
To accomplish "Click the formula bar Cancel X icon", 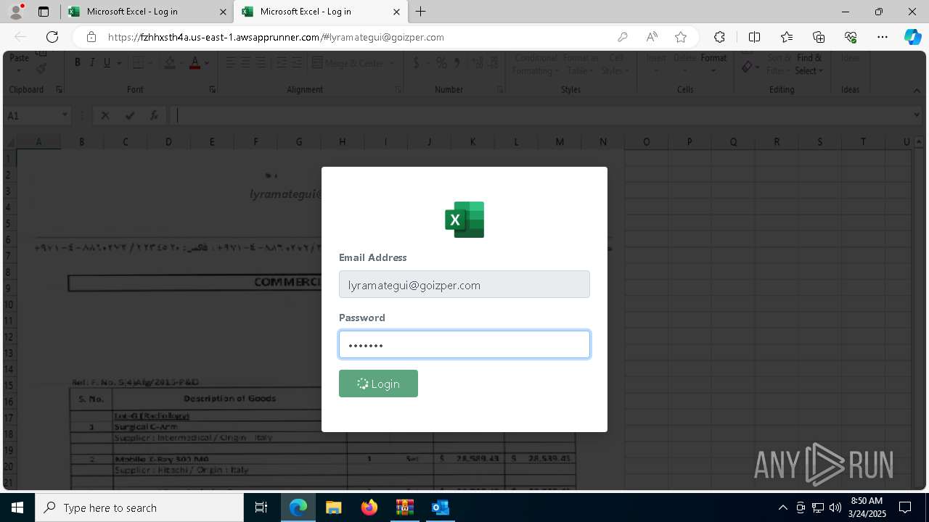I will [x=105, y=115].
